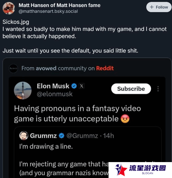
Task: Open the @Grummz handle
Action: click(82, 136)
